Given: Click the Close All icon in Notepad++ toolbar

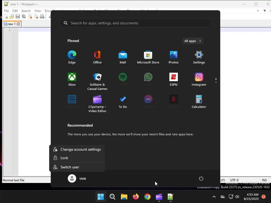Looking at the screenshot, I should point(36,17).
